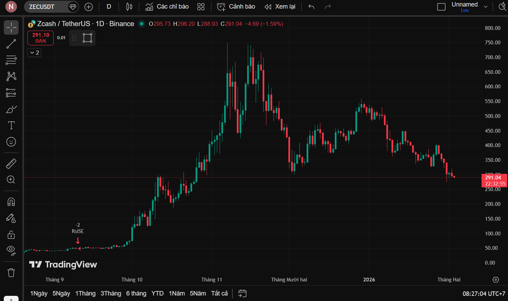Open the indicator templates grid icon
This screenshot has height=301, width=508.
201,7
